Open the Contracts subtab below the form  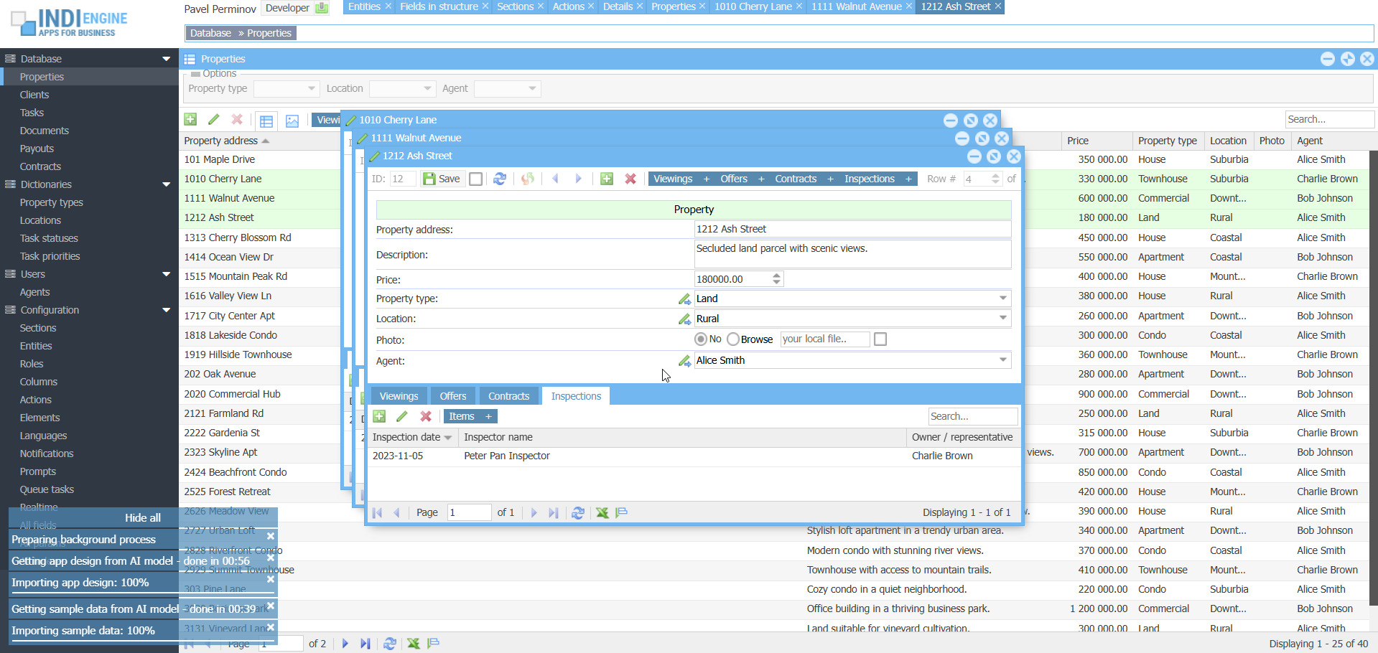(x=508, y=396)
